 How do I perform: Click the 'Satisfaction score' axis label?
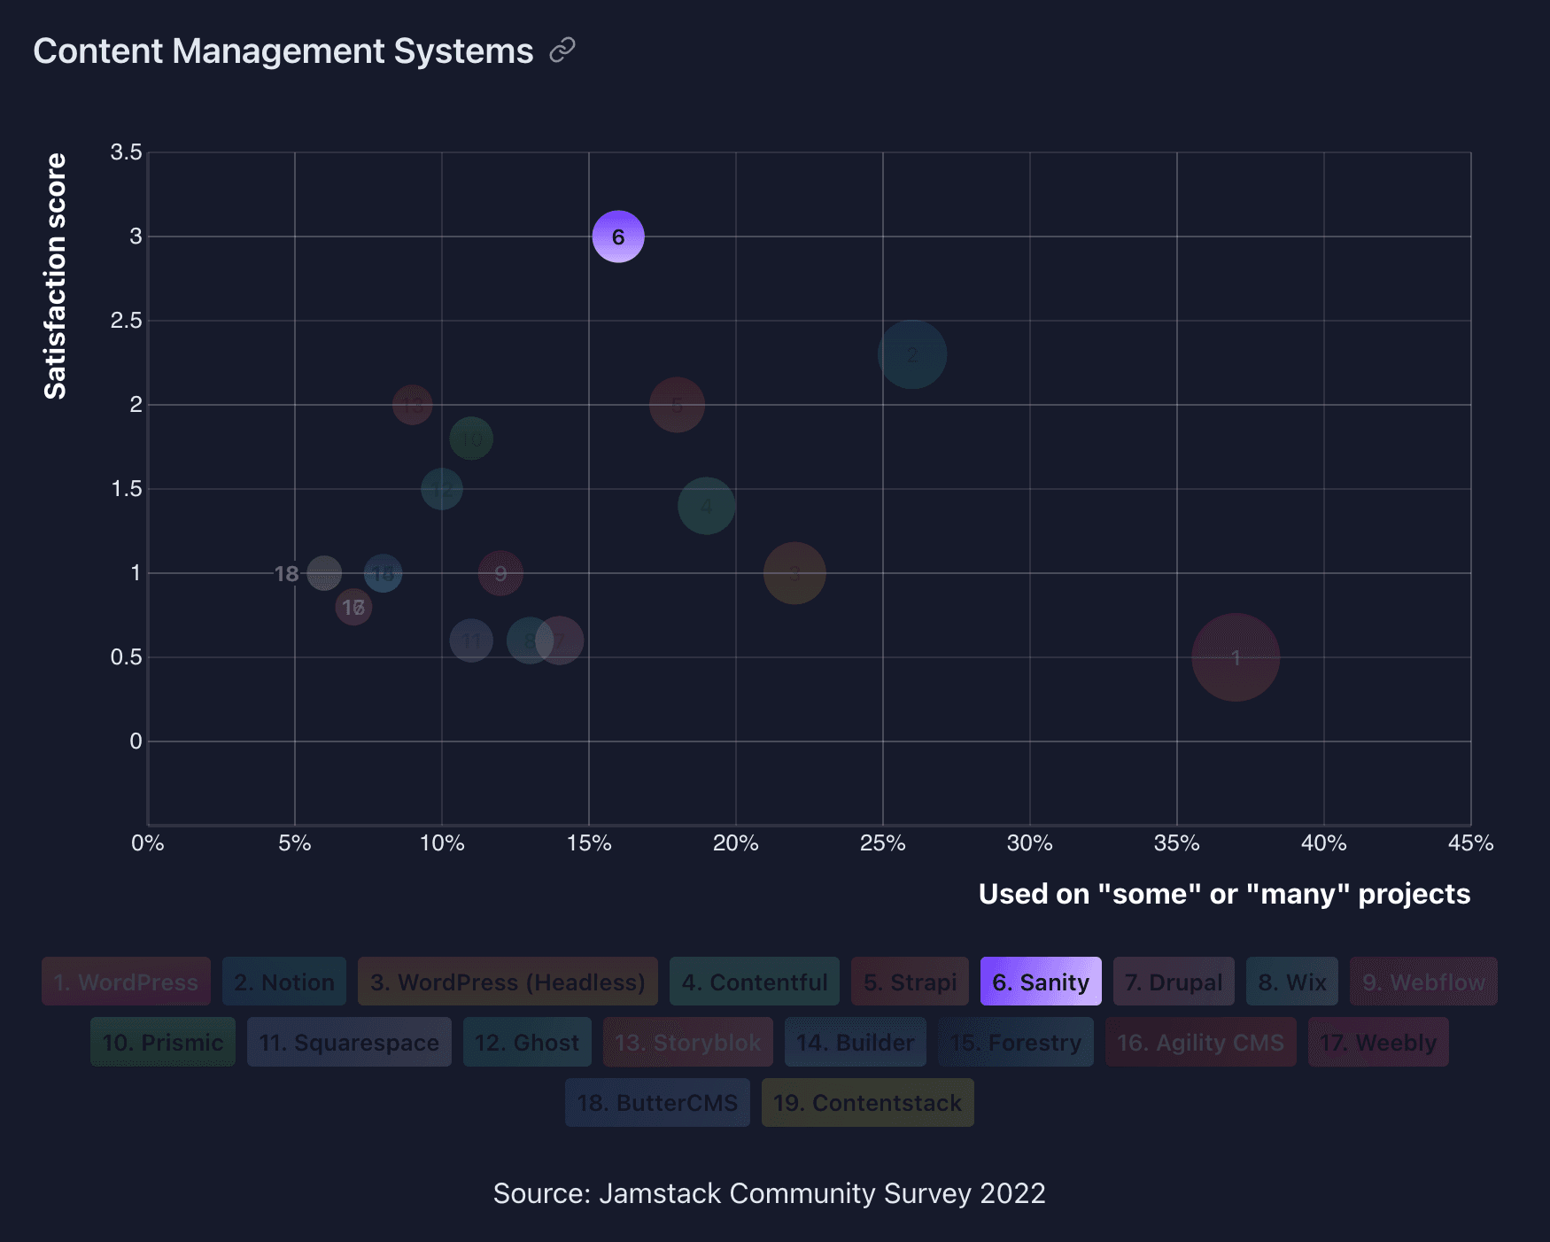click(x=55, y=276)
